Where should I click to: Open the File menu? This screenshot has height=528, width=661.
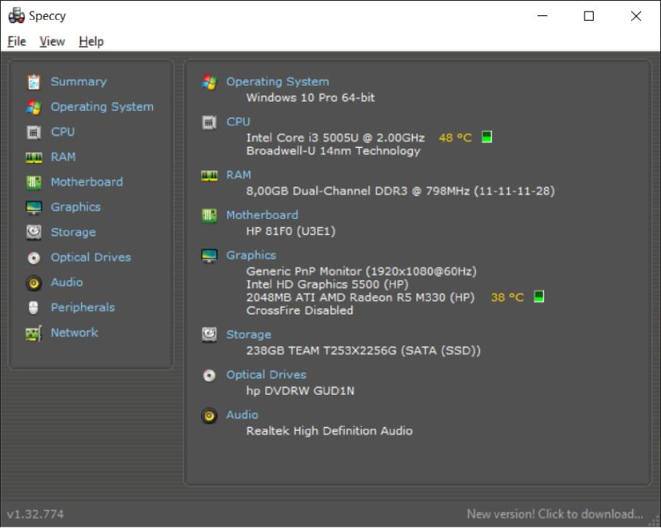tap(17, 41)
